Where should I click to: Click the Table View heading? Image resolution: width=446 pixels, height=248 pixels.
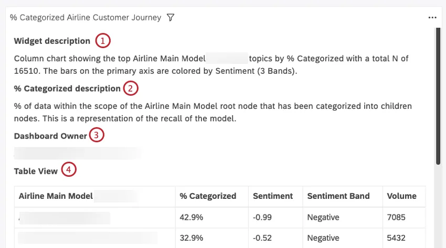coord(36,171)
